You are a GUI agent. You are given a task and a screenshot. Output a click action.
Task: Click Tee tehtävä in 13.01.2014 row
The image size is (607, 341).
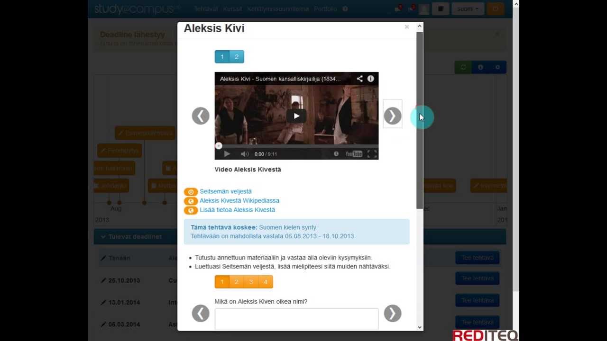(x=477, y=300)
